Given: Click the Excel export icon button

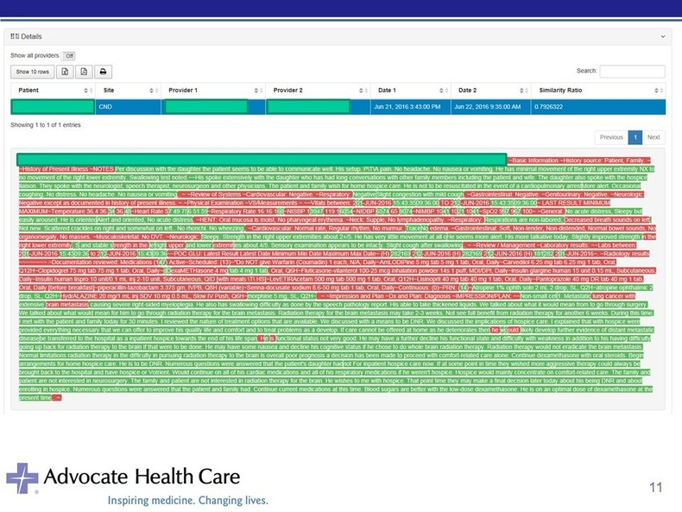Looking at the screenshot, I should point(66,72).
